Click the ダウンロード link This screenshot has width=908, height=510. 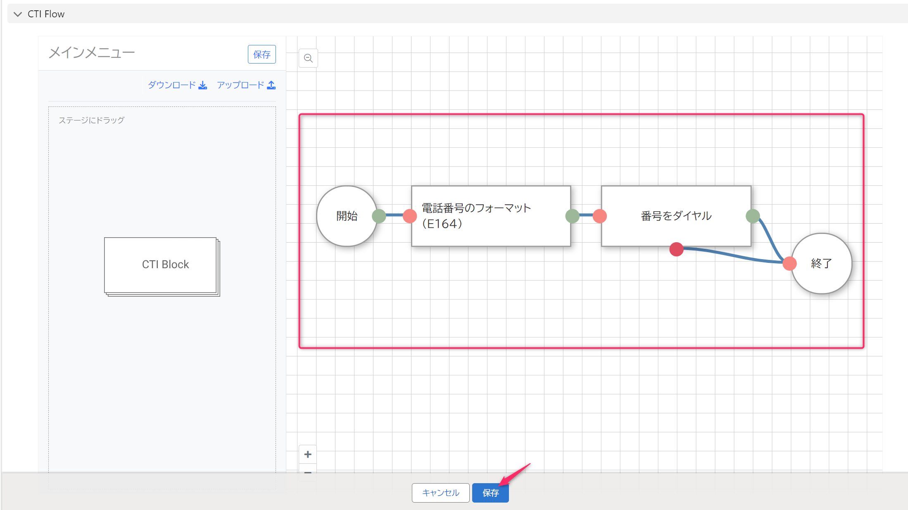[172, 85]
